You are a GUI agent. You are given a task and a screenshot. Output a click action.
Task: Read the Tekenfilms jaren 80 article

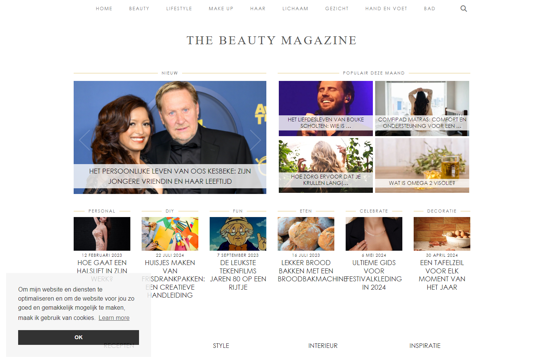click(x=238, y=275)
